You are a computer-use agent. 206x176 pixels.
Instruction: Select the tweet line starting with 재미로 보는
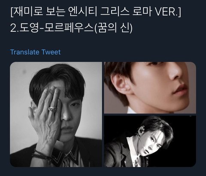pos(96,12)
